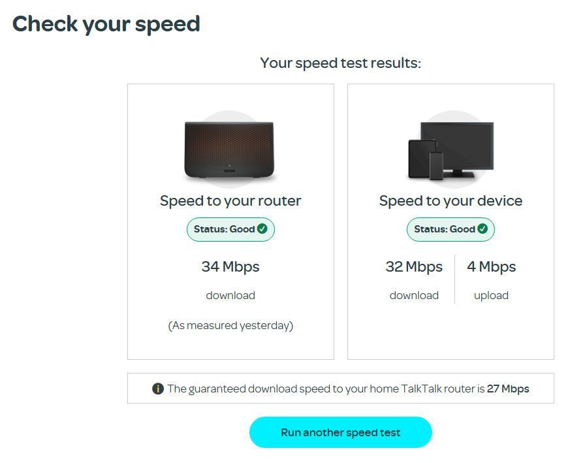Viewport: 585px width, 463px height.
Task: Click the bold 27 Mbps guaranteed speed text
Action: pos(507,388)
